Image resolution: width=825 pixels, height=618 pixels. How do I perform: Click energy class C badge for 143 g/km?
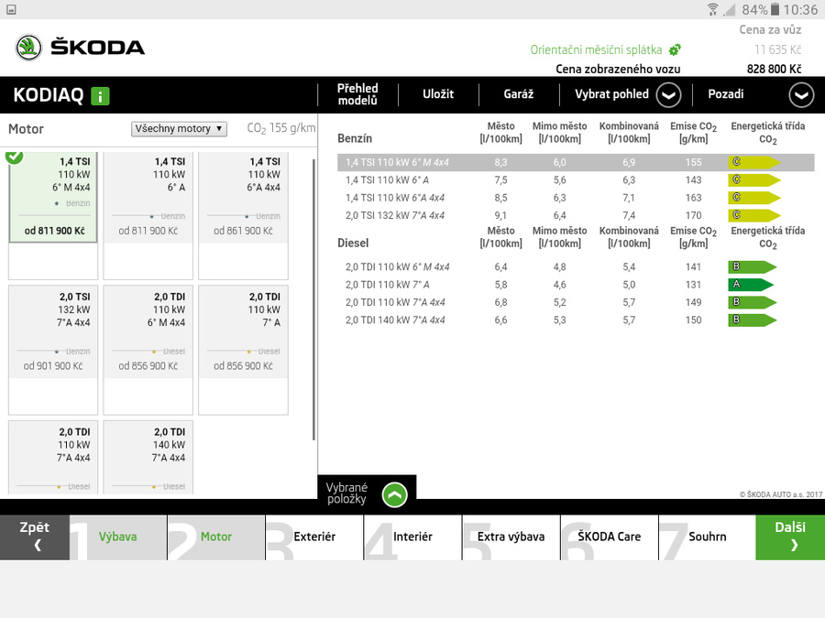[x=754, y=180]
